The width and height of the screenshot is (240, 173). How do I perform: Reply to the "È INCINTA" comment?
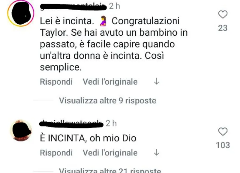56,153
